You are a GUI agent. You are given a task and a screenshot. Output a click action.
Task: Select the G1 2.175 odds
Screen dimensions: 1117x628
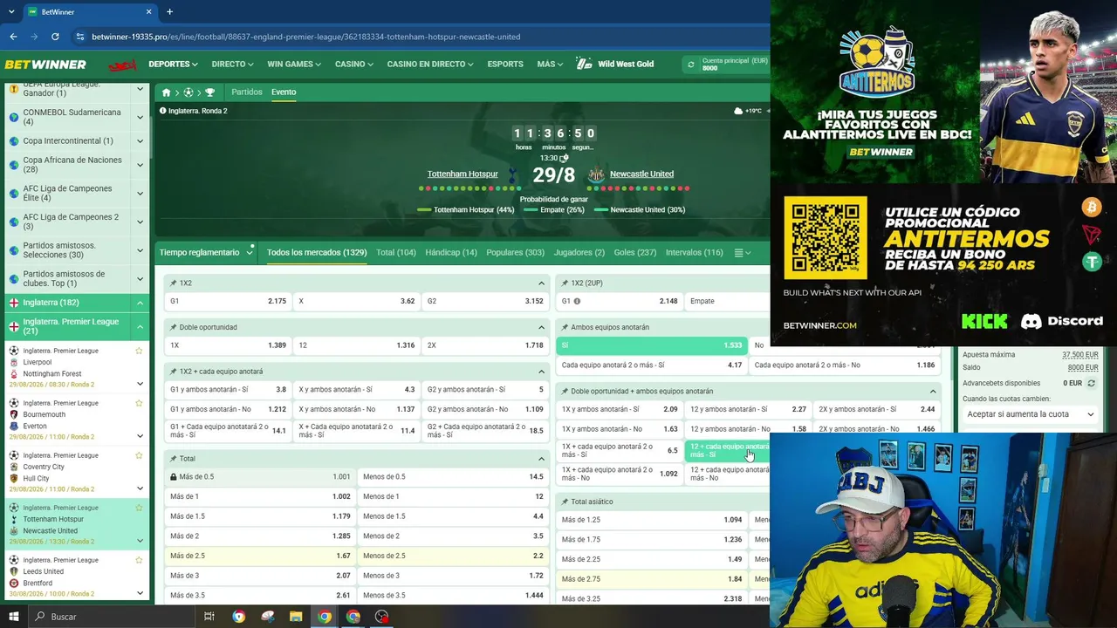pyautogui.click(x=228, y=301)
